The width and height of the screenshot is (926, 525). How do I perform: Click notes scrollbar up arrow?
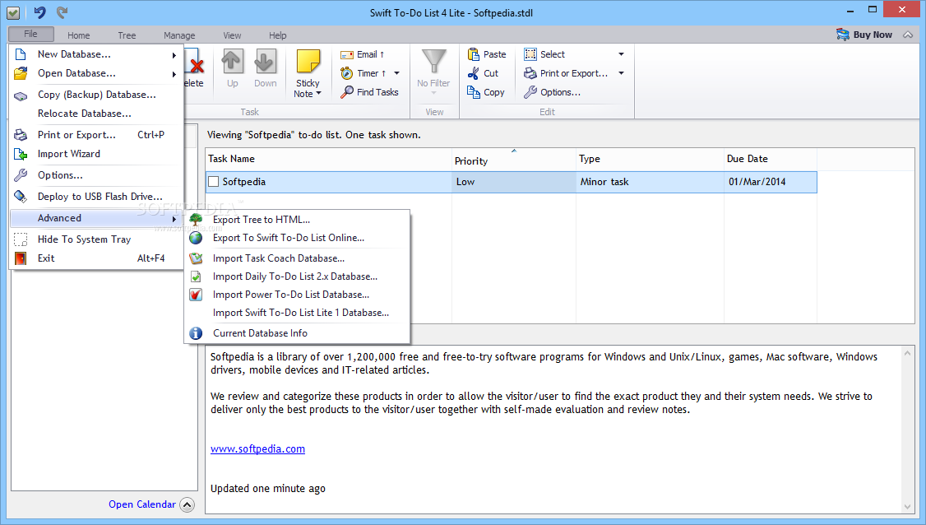(x=908, y=354)
